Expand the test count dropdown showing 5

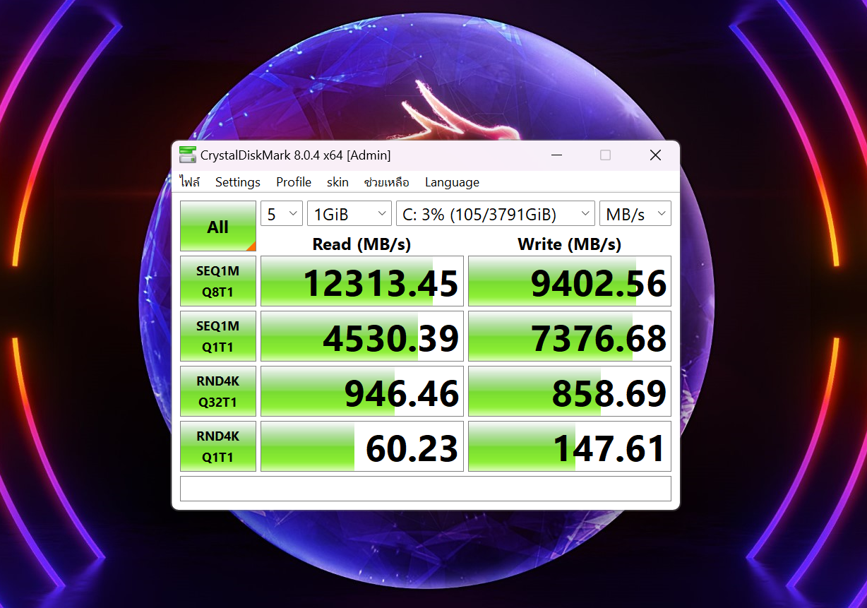click(x=282, y=214)
